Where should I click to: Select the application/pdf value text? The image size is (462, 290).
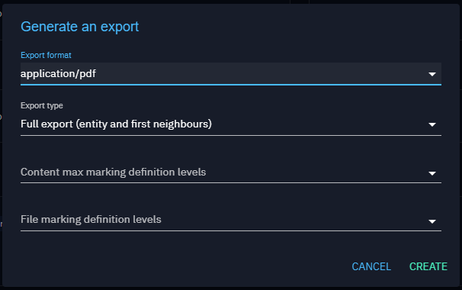click(58, 74)
